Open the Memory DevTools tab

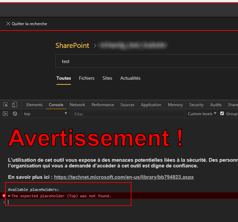[x=175, y=105]
